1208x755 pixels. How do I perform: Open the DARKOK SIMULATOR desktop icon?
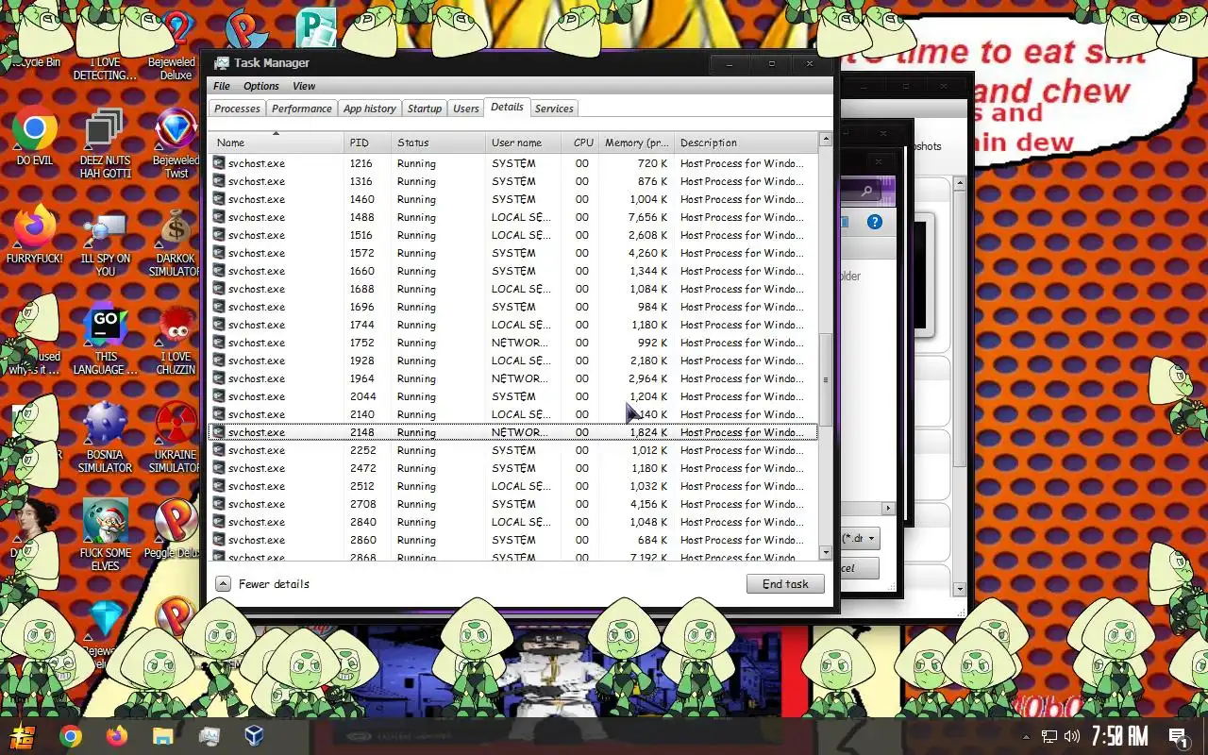tap(176, 242)
